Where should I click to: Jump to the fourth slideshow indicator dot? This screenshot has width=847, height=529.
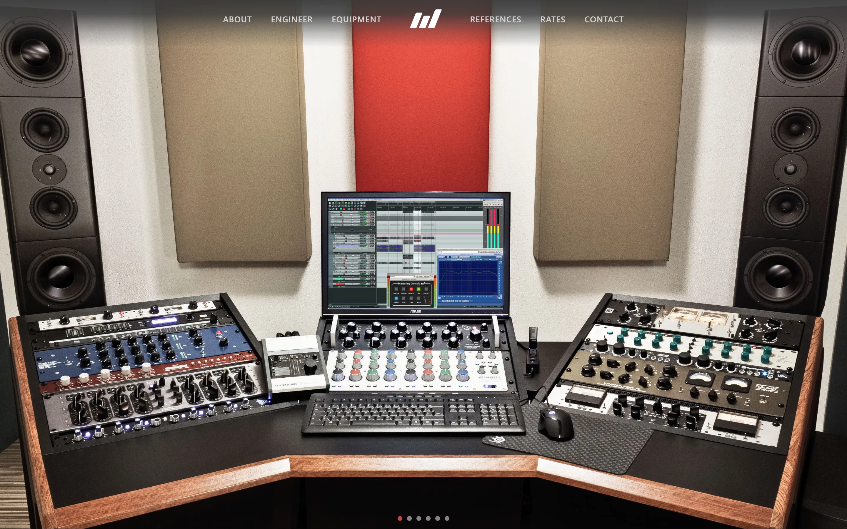428,518
